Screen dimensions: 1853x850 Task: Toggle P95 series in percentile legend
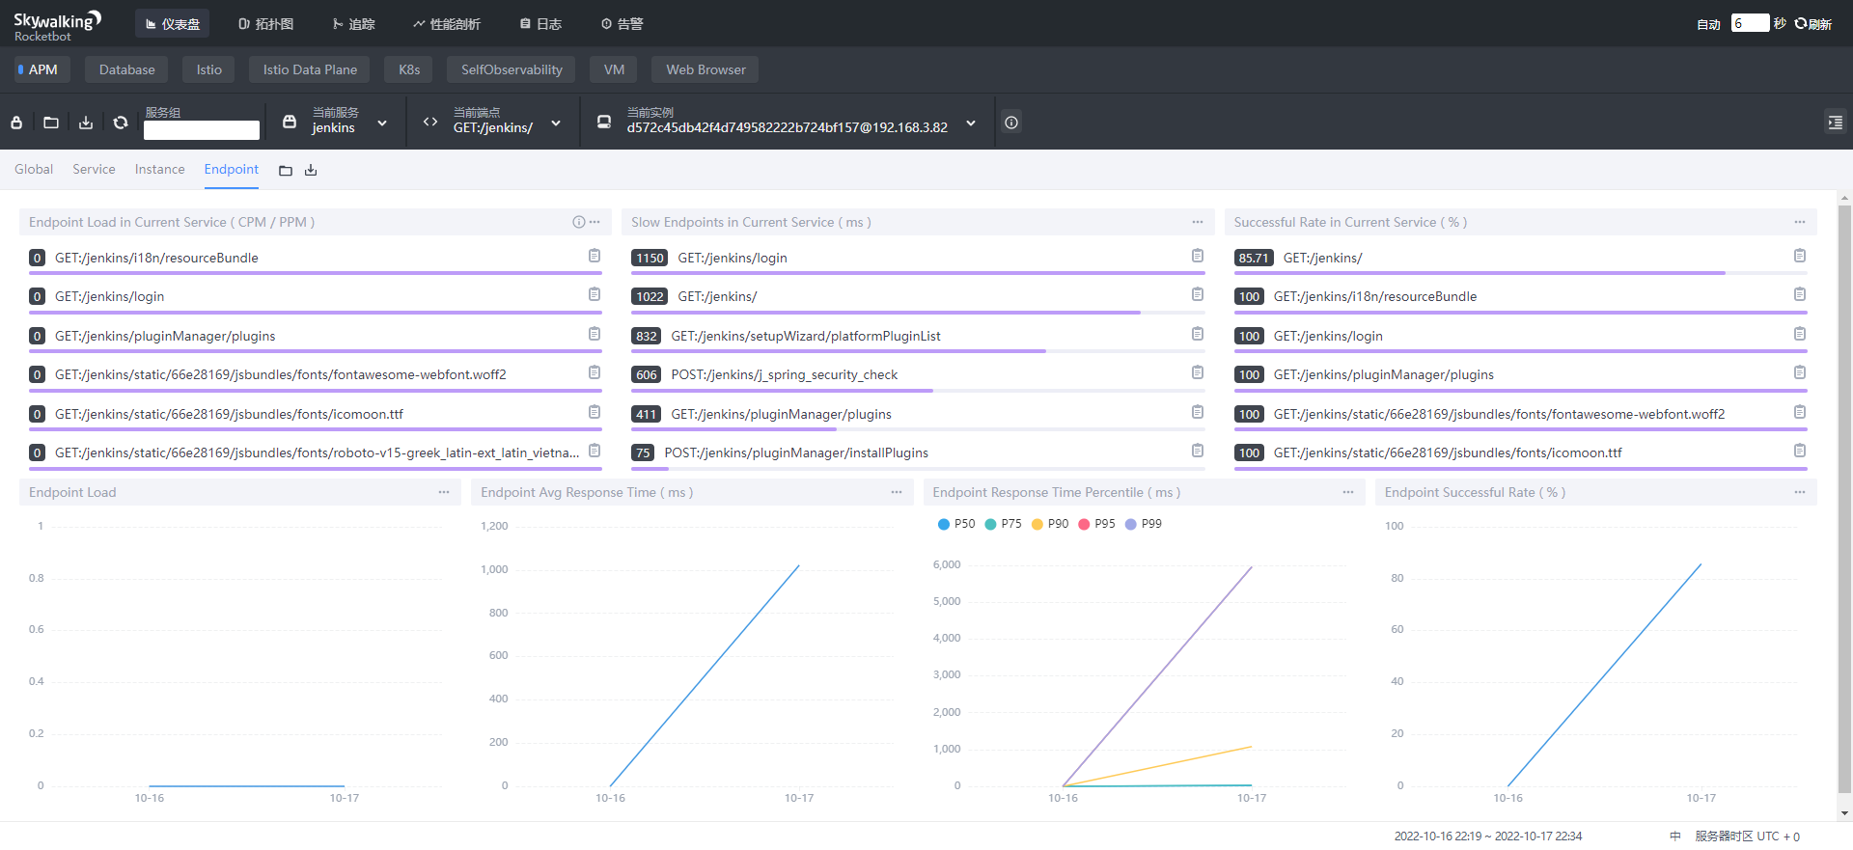1096,524
